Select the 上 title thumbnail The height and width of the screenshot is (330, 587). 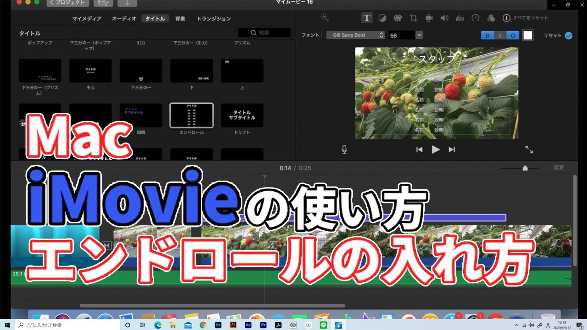(x=242, y=71)
